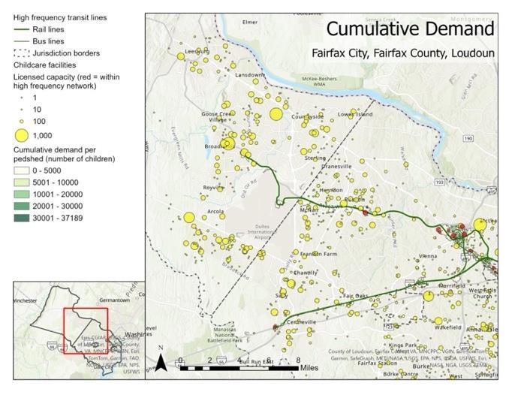Click the Dranesville place label
The height and width of the screenshot is (395, 512).
pyautogui.click(x=336, y=166)
